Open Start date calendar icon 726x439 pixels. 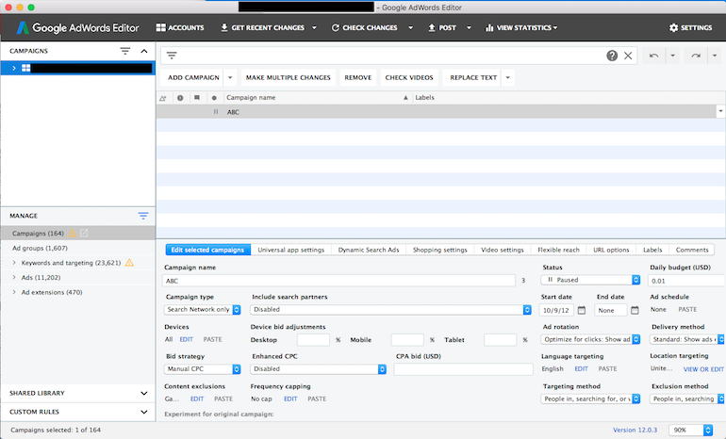tap(582, 310)
